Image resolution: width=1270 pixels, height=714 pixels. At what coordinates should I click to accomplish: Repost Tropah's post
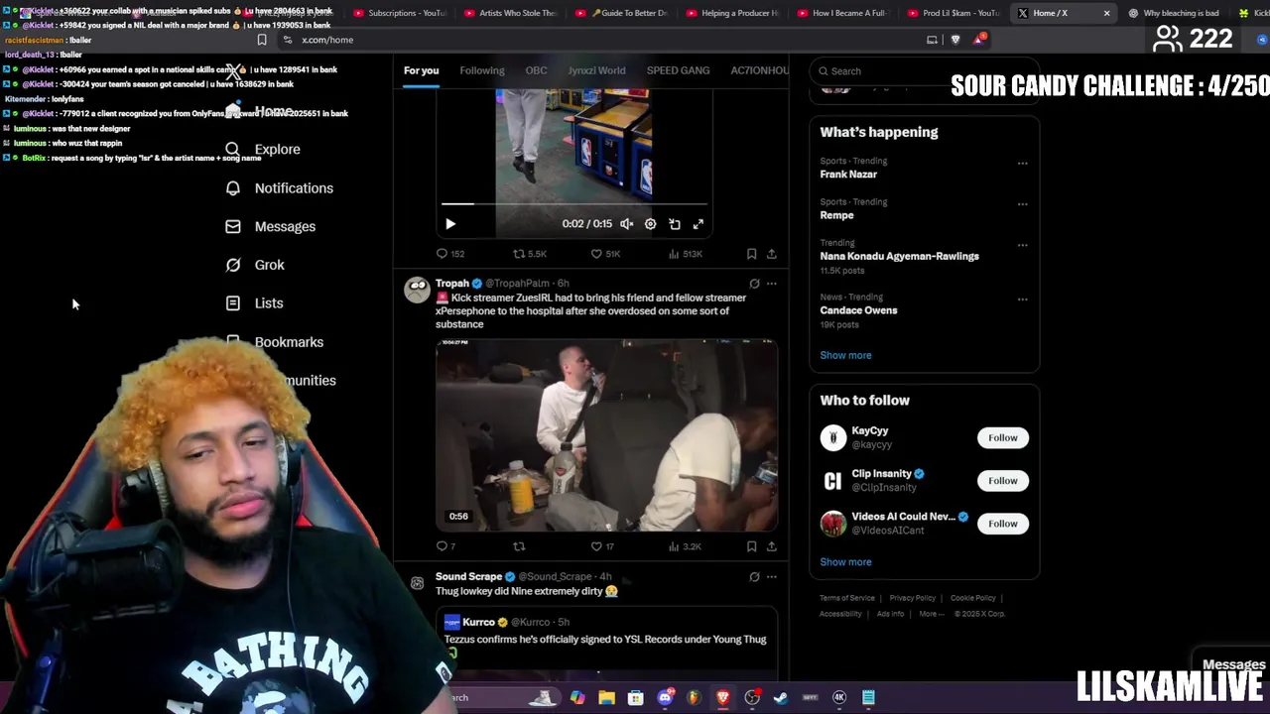pos(519,546)
